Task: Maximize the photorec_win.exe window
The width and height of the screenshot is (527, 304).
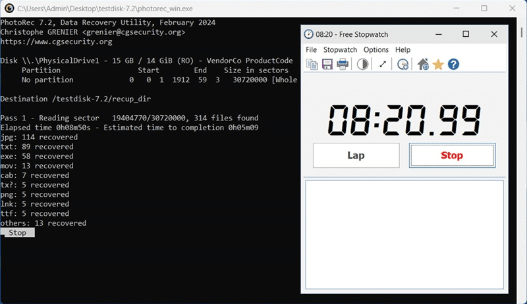Action: pyautogui.click(x=484, y=9)
